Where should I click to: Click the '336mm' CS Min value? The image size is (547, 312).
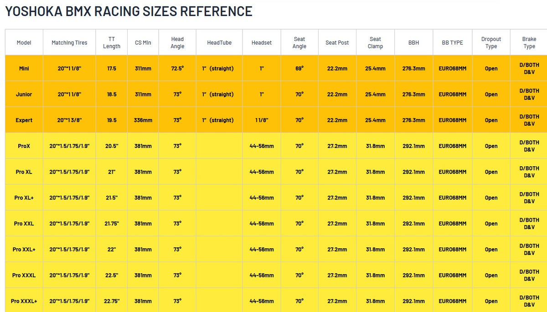coord(143,120)
